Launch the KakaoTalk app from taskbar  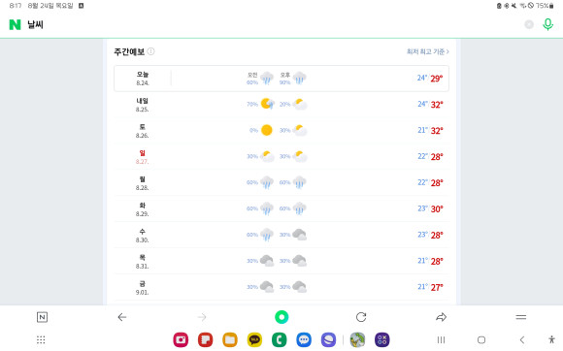coord(254,339)
